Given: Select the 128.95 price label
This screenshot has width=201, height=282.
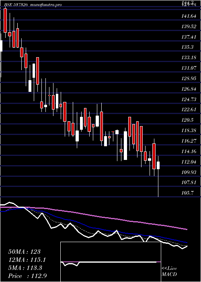Looking at the screenshot, I should point(189,79).
